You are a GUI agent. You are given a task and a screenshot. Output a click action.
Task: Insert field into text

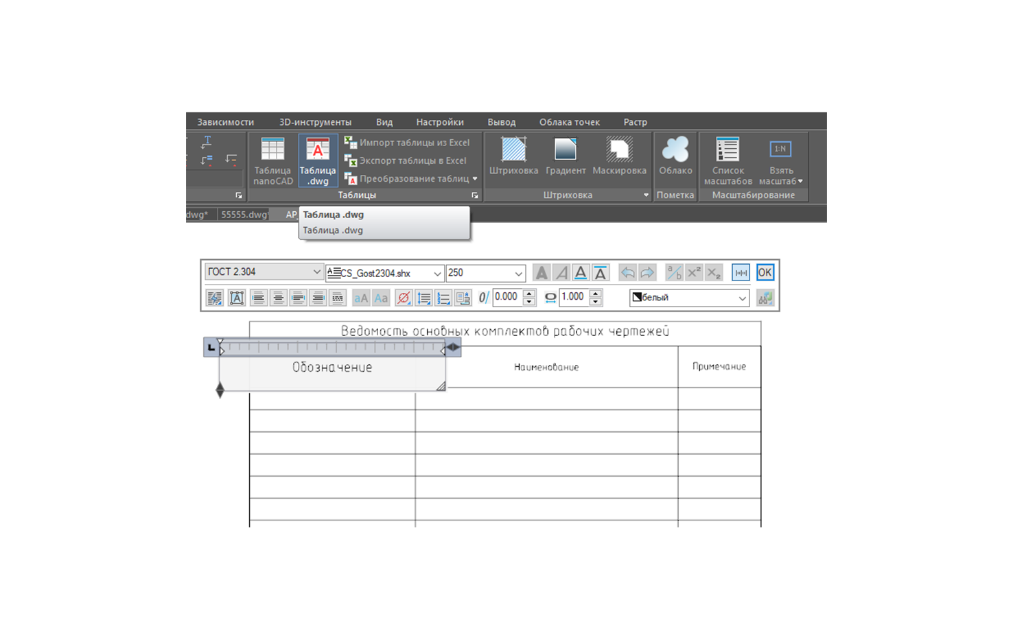tap(463, 298)
